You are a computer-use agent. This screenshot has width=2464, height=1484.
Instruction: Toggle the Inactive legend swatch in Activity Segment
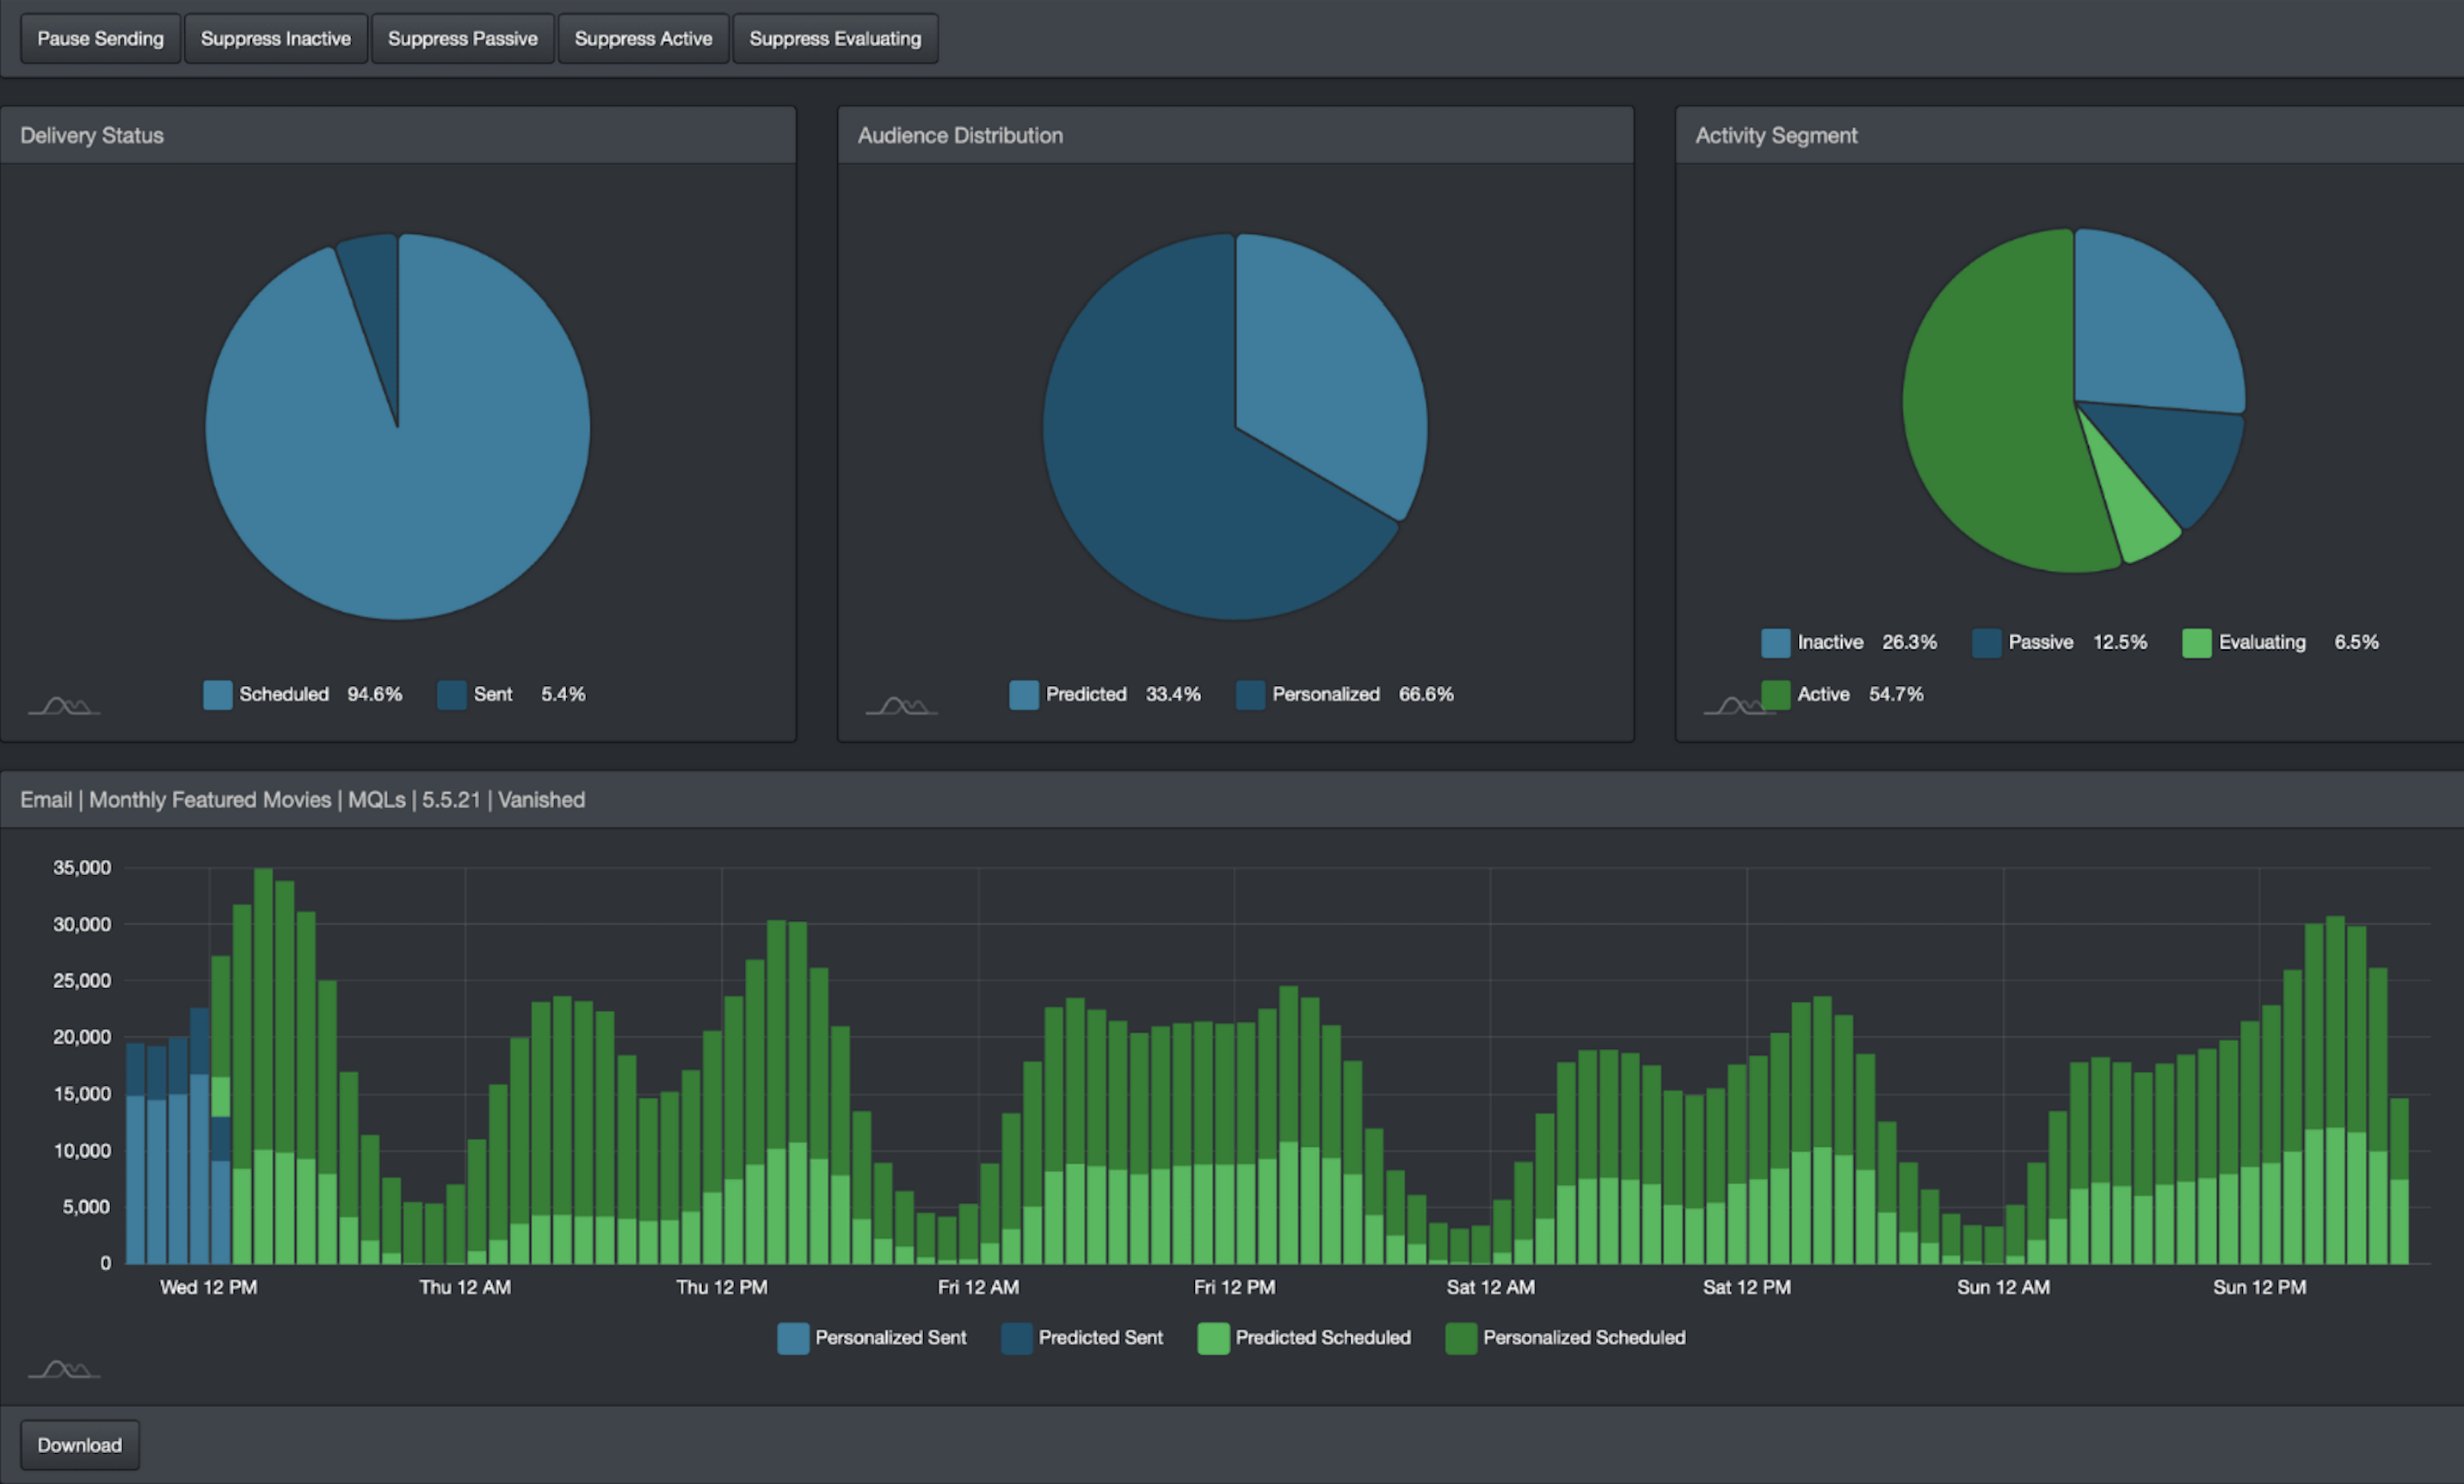coord(1775,642)
